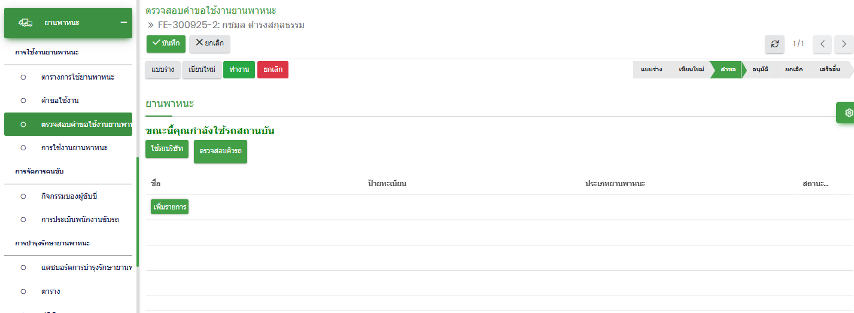Click the refresh icon button

click(774, 44)
